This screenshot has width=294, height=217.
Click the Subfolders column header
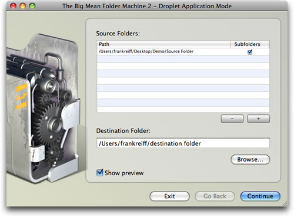[x=250, y=44]
